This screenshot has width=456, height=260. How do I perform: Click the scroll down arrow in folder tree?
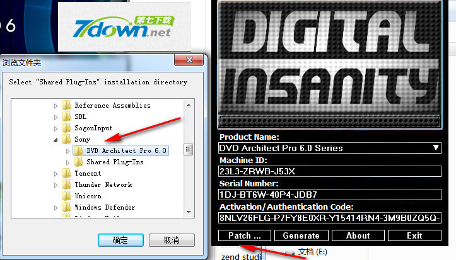[189, 212]
